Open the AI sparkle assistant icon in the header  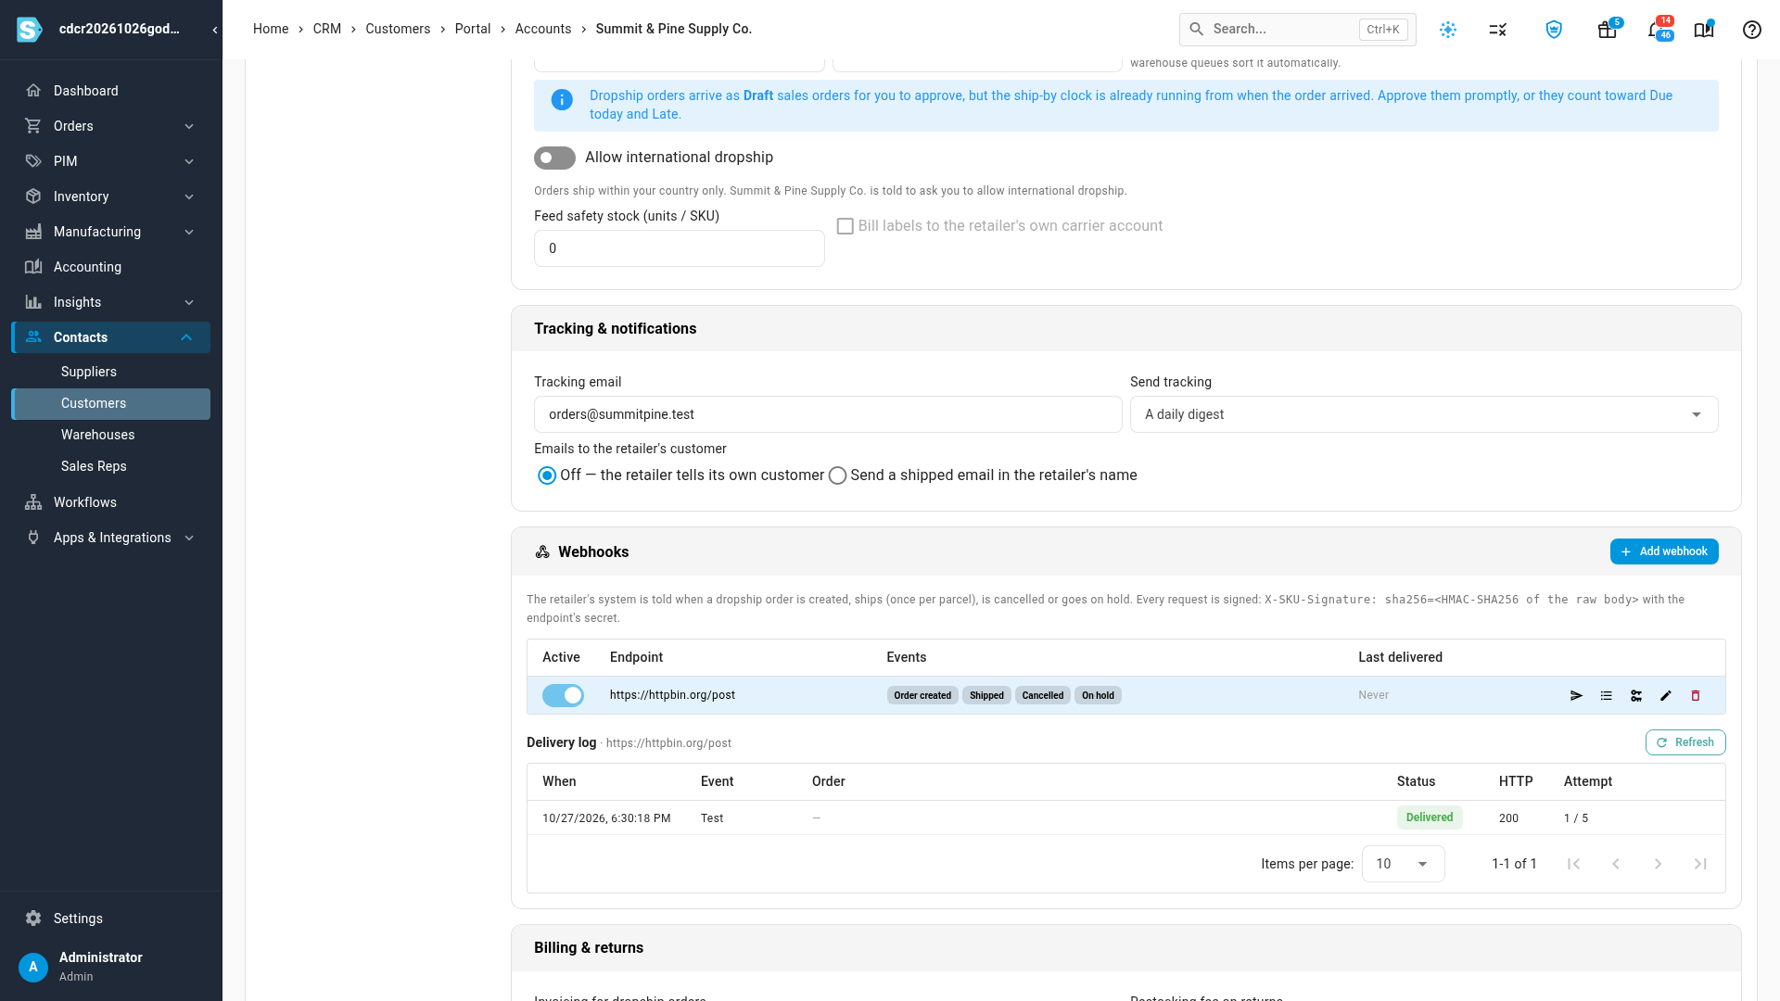tap(1448, 30)
